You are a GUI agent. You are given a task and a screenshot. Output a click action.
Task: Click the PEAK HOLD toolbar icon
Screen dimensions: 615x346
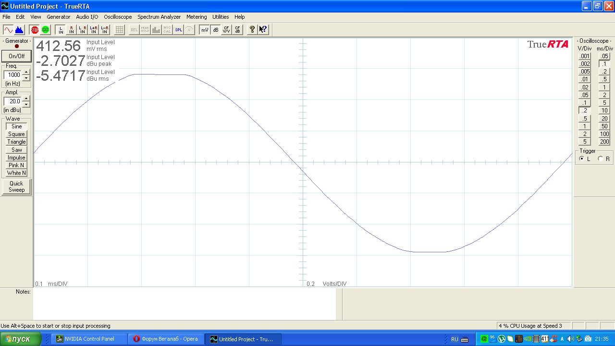tap(146, 30)
